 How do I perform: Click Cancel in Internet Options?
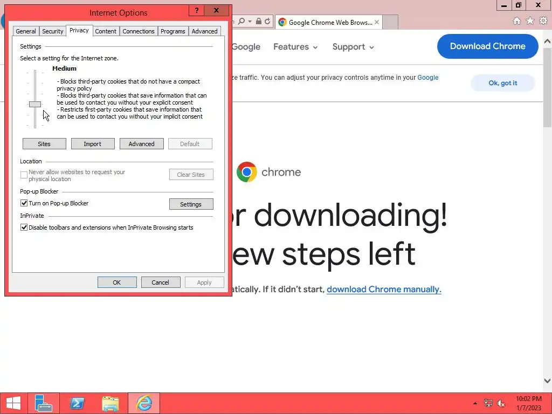(161, 282)
